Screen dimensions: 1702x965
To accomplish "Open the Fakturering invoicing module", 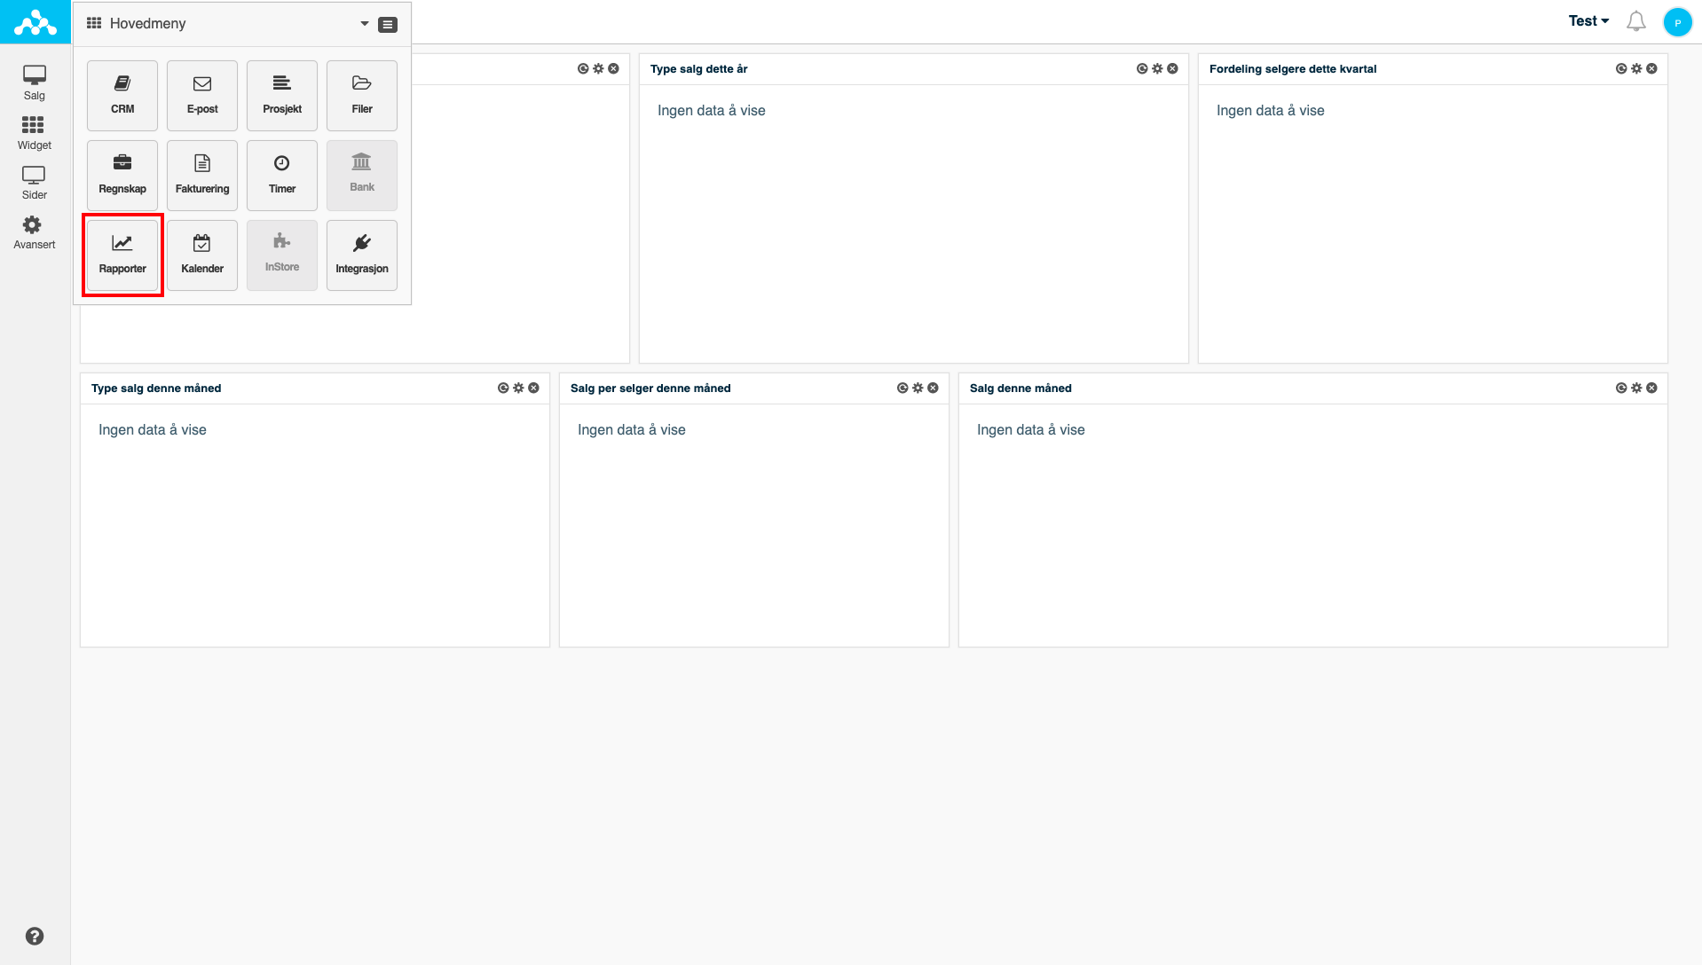I will click(x=202, y=175).
